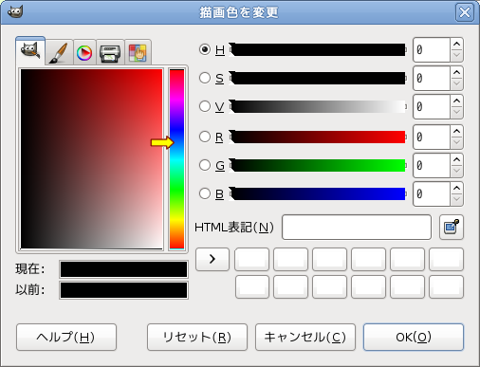Image resolution: width=480 pixels, height=367 pixels.
Task: Switch to the CMYK printer tab
Action: [x=110, y=52]
